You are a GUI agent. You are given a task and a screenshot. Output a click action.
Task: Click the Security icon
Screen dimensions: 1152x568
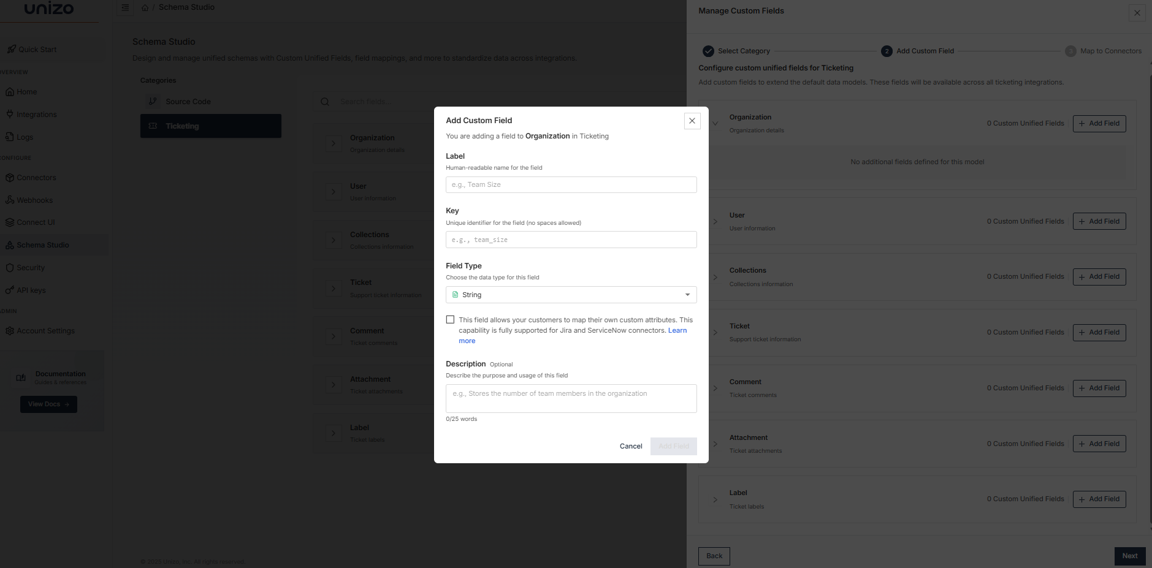tap(10, 267)
